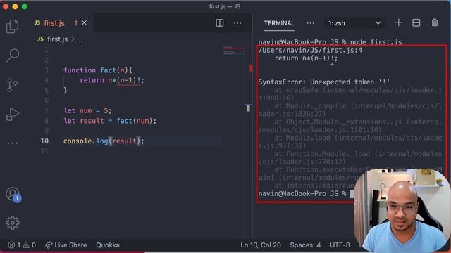Open the Manage gear menu
451x253 pixels.
13,223
